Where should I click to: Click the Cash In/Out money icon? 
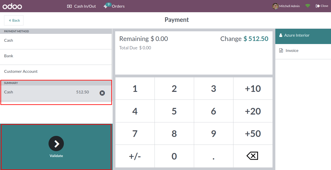pyautogui.click(x=69, y=6)
